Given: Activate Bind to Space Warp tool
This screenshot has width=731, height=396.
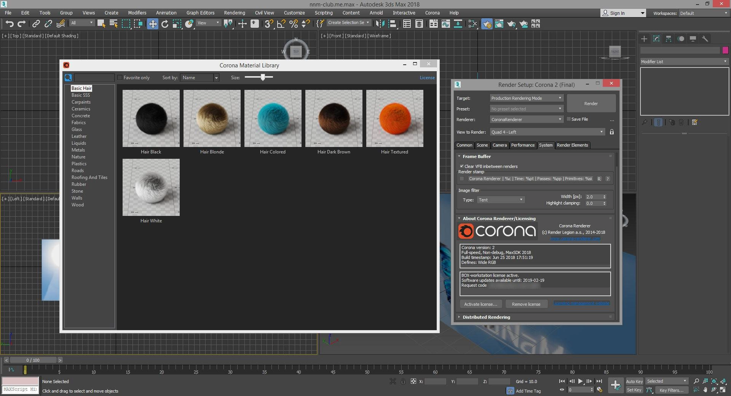Looking at the screenshot, I should [x=61, y=24].
